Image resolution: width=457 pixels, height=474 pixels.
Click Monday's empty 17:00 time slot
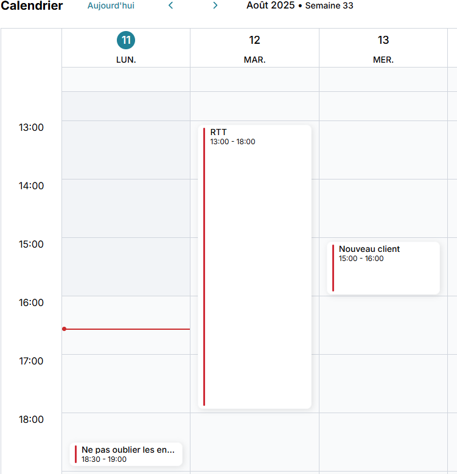(126, 383)
